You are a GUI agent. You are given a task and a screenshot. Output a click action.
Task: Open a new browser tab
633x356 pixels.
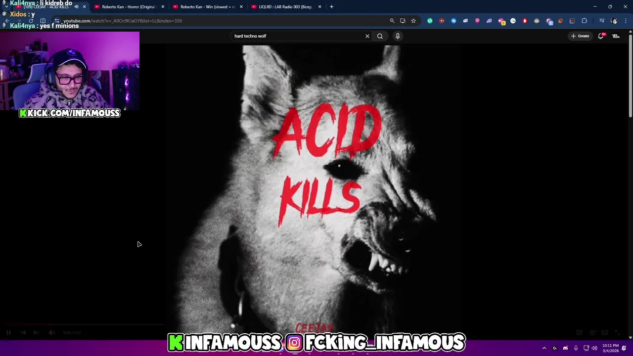click(332, 7)
